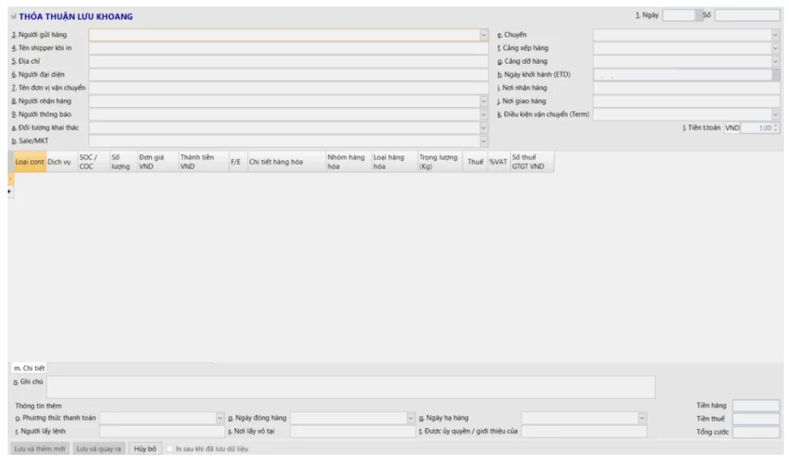Viewport: 789px width, 460px height.
Task: Expand the Chuyến dropdown list
Action: coord(775,35)
